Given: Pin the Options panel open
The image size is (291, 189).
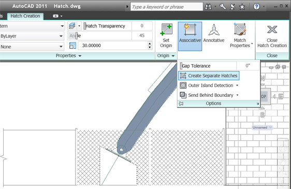Looking at the screenshot, I should (x=181, y=104).
